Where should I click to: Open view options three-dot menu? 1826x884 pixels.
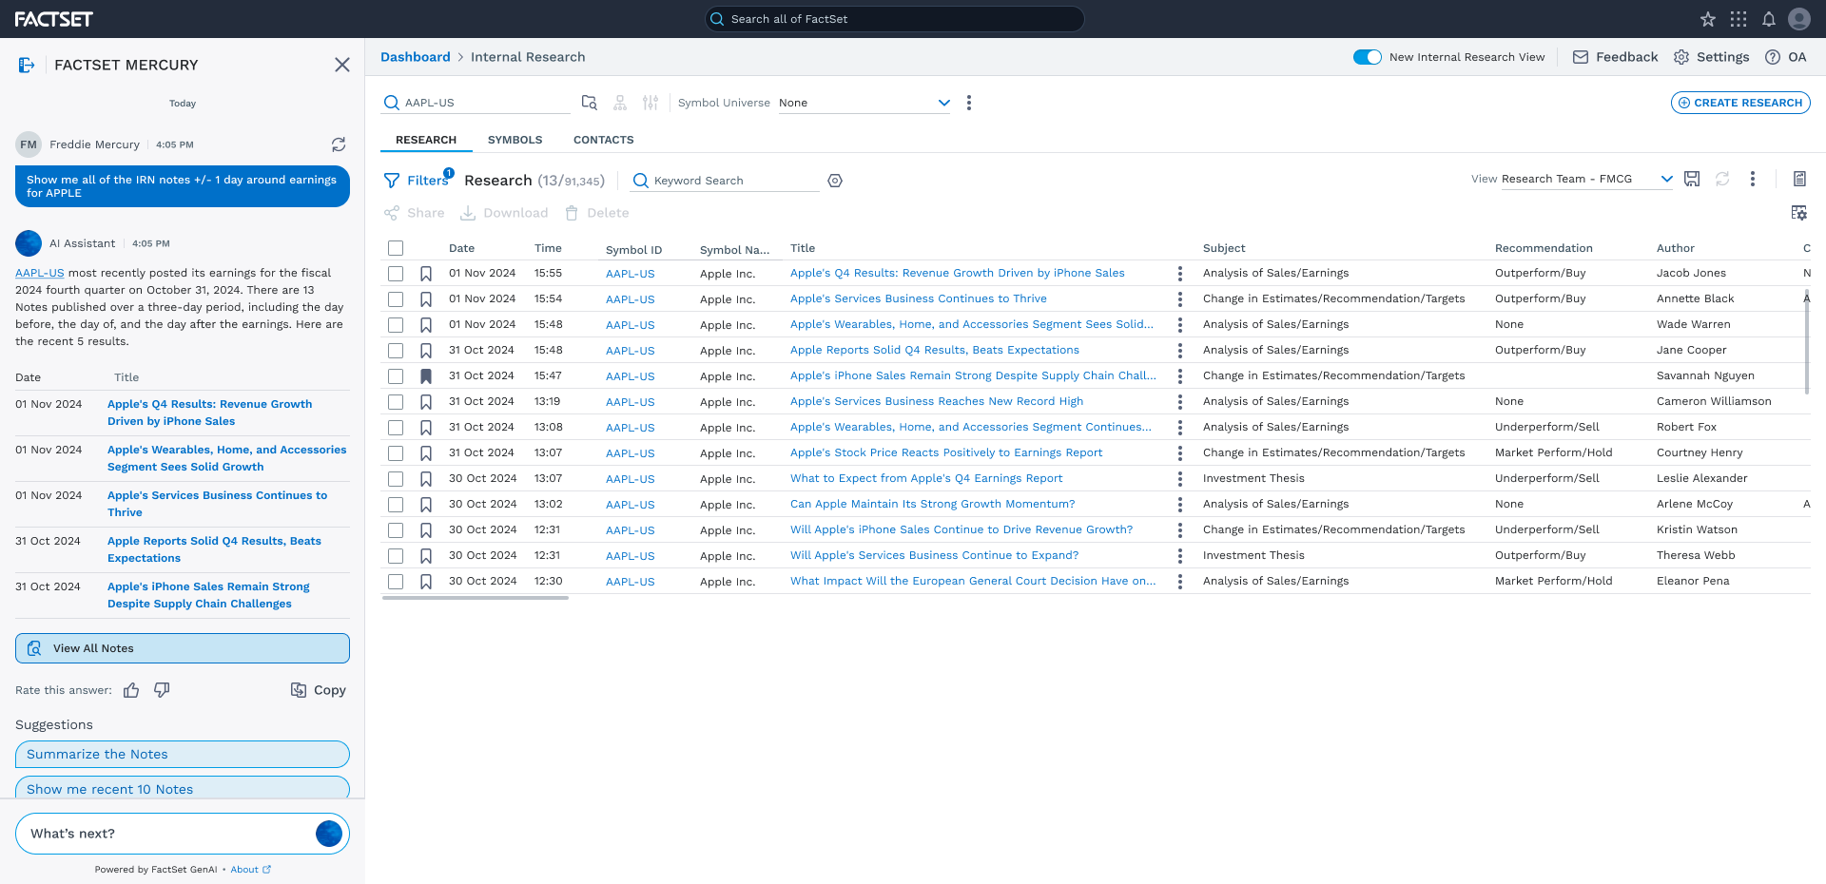[1753, 179]
